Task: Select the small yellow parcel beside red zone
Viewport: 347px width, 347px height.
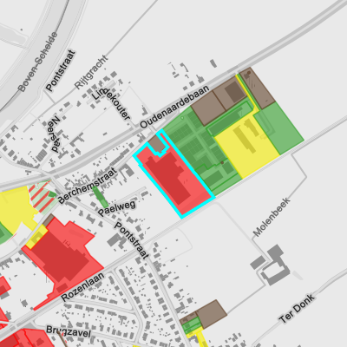Action: (36, 237)
